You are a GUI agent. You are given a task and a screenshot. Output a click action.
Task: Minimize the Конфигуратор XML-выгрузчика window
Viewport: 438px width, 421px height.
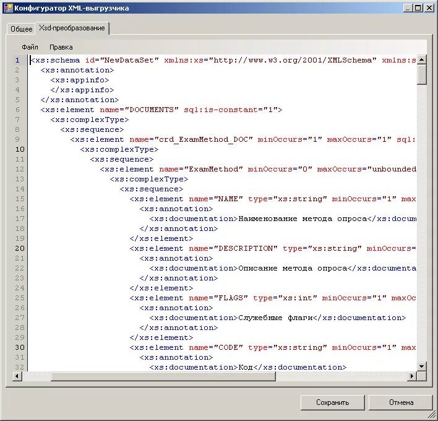(408, 8)
